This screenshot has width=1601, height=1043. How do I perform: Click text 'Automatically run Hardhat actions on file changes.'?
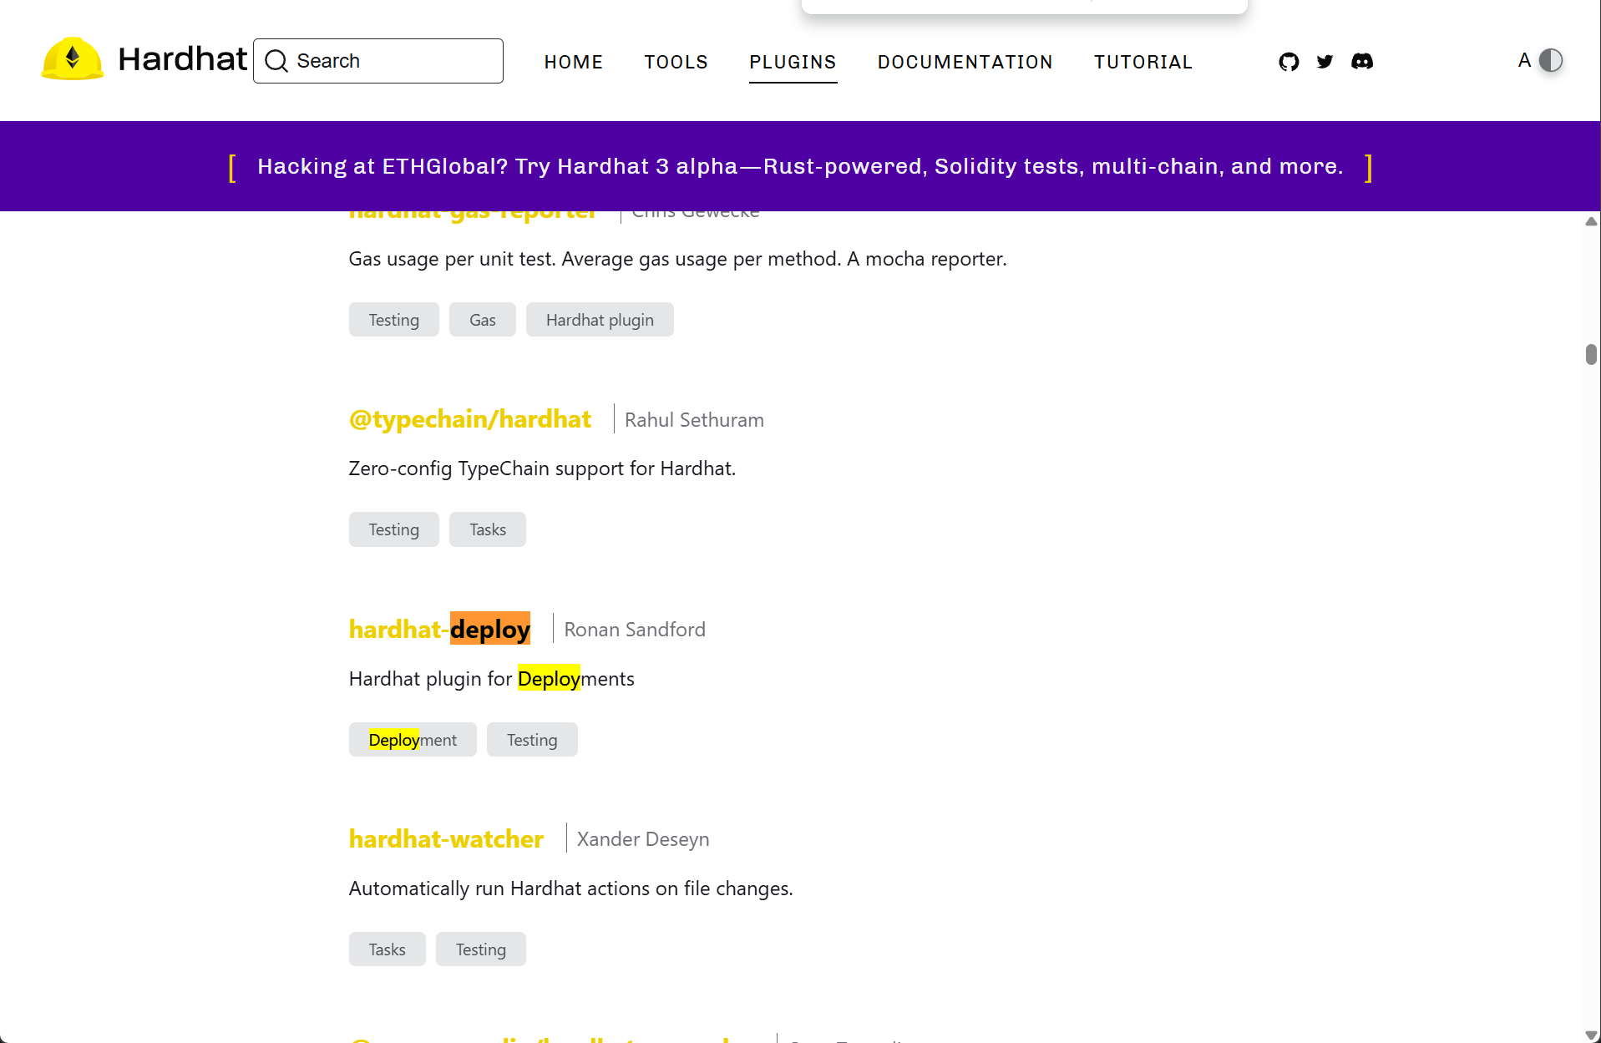570,889
